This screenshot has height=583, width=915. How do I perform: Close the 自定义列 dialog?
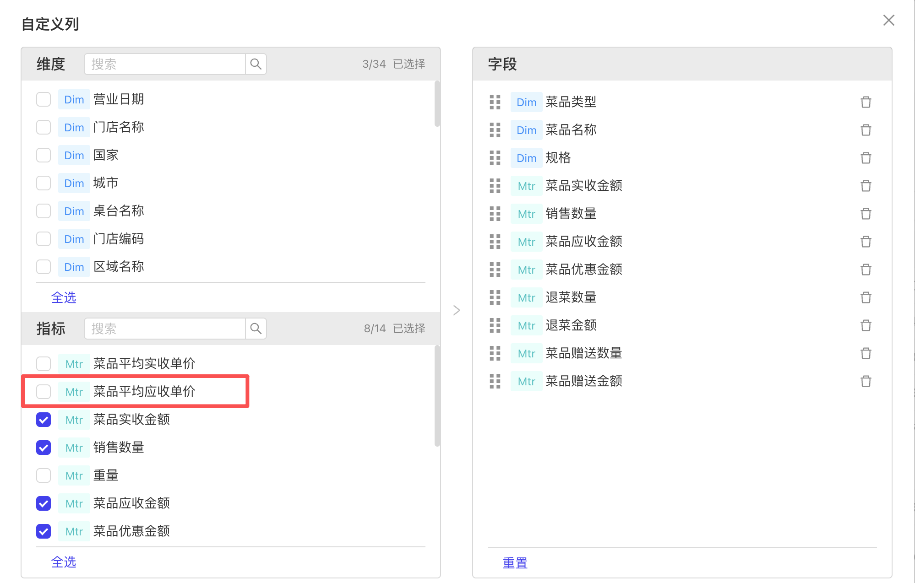pyautogui.click(x=888, y=21)
